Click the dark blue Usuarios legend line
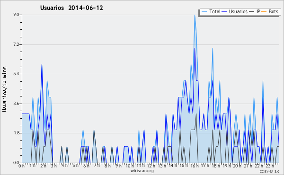Screen dimensions: 284x175 coord(224,12)
